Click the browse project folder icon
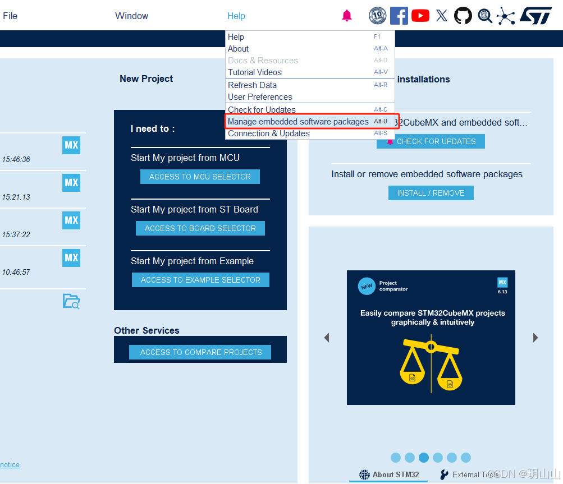Image resolution: width=563 pixels, height=484 pixels. pyautogui.click(x=71, y=301)
